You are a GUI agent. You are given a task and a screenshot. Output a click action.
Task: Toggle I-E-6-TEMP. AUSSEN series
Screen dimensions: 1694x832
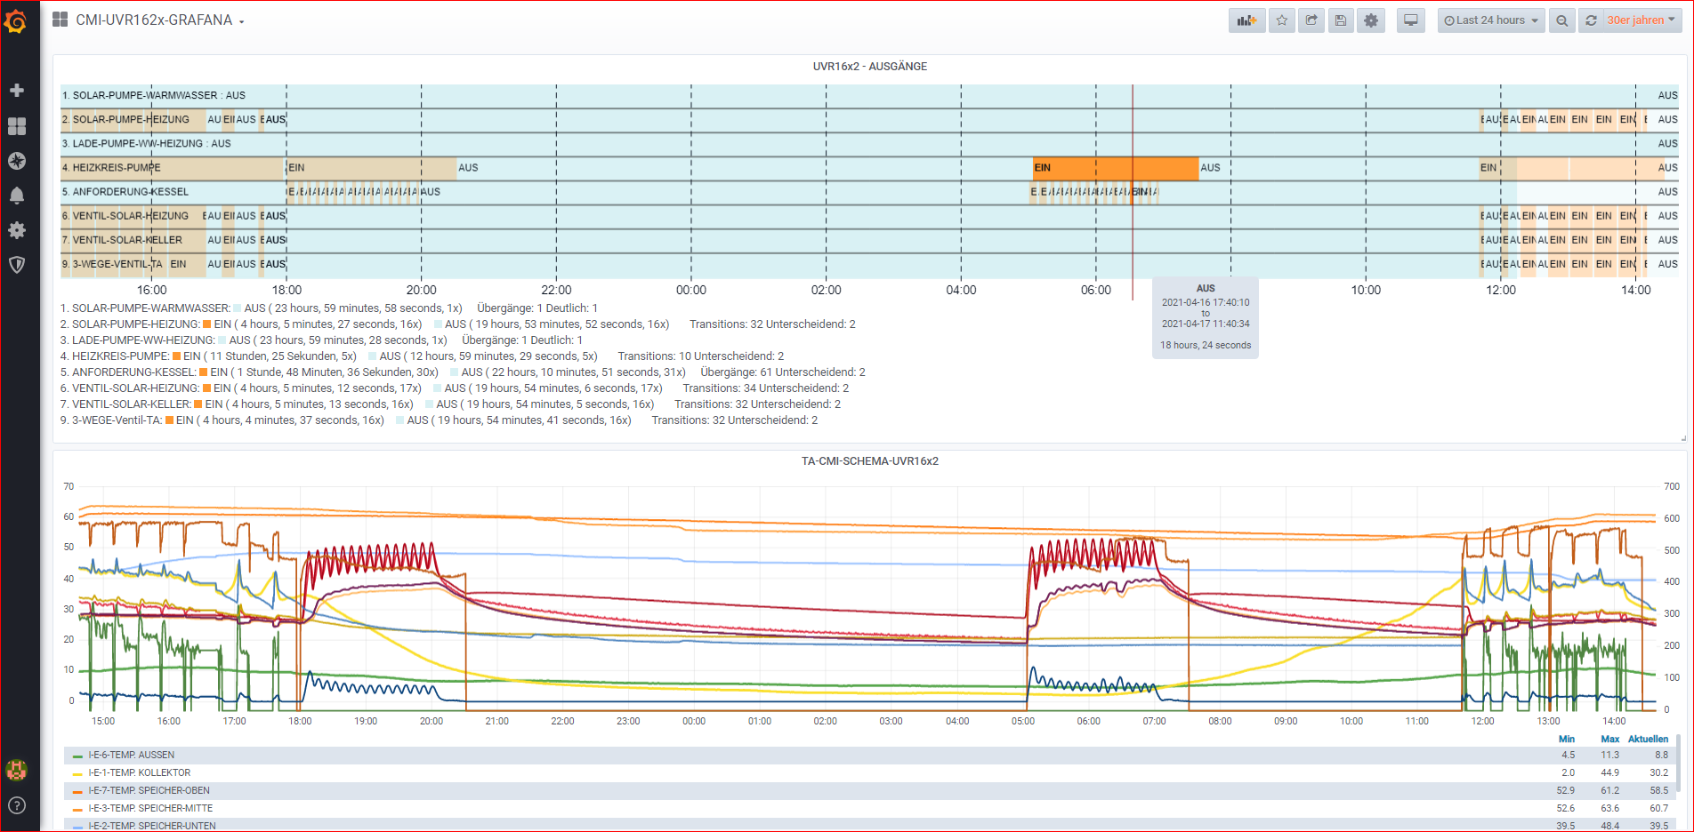pos(132,755)
